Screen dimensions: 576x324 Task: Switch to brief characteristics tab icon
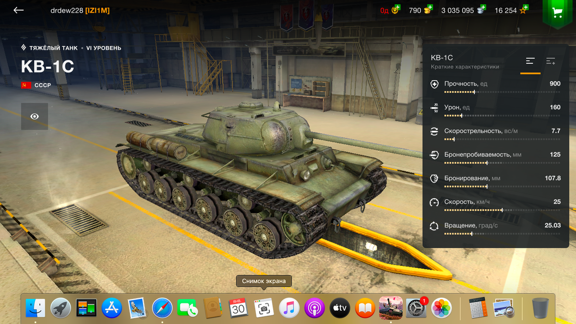pyautogui.click(x=530, y=61)
